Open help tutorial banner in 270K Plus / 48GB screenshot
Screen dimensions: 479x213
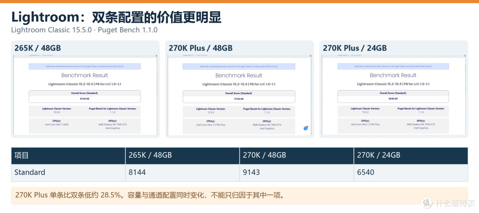click(x=239, y=66)
